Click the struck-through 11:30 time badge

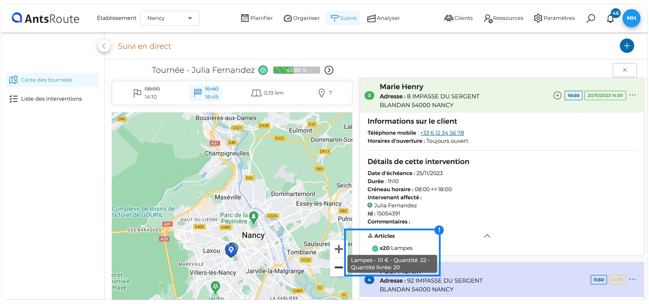pos(599,280)
